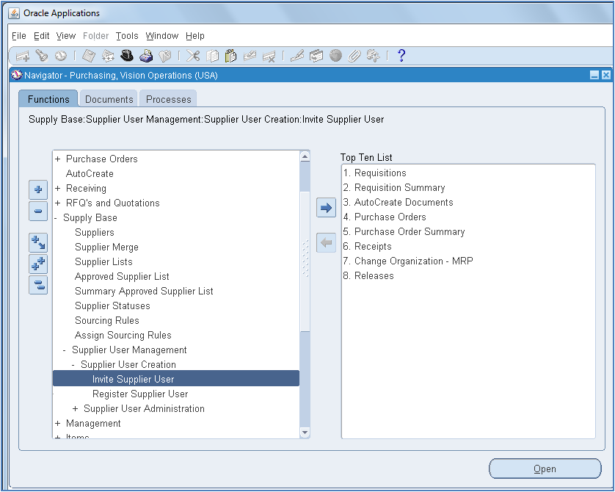The image size is (615, 492).
Task: Expand RFQ's and Quotations node
Action: (58, 203)
